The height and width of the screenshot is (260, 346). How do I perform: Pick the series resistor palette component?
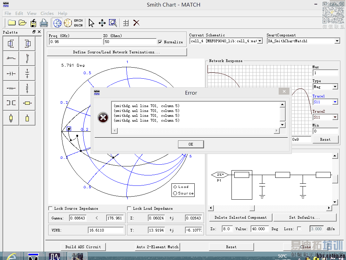[x=11, y=88]
